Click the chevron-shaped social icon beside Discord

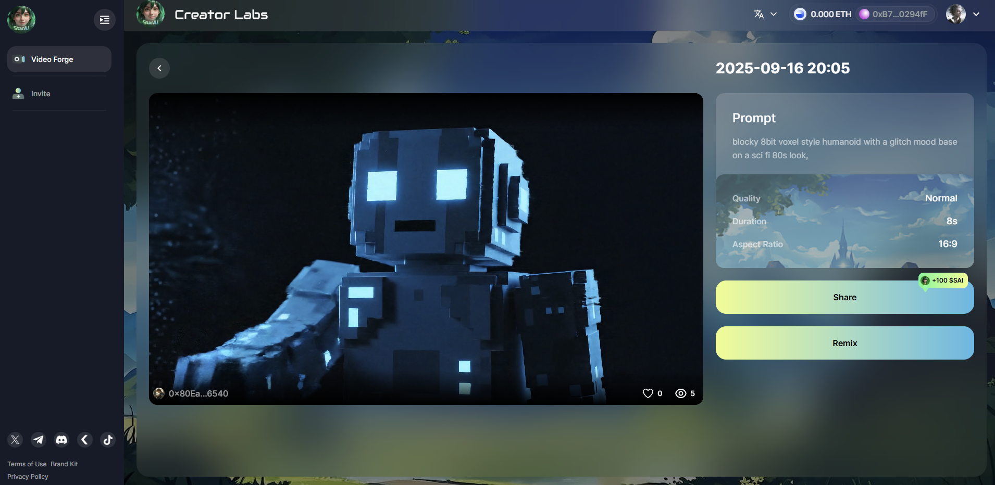pyautogui.click(x=85, y=440)
